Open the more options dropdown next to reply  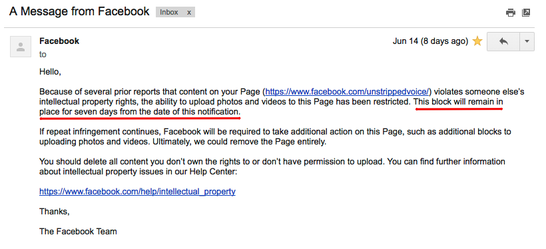[x=527, y=41]
